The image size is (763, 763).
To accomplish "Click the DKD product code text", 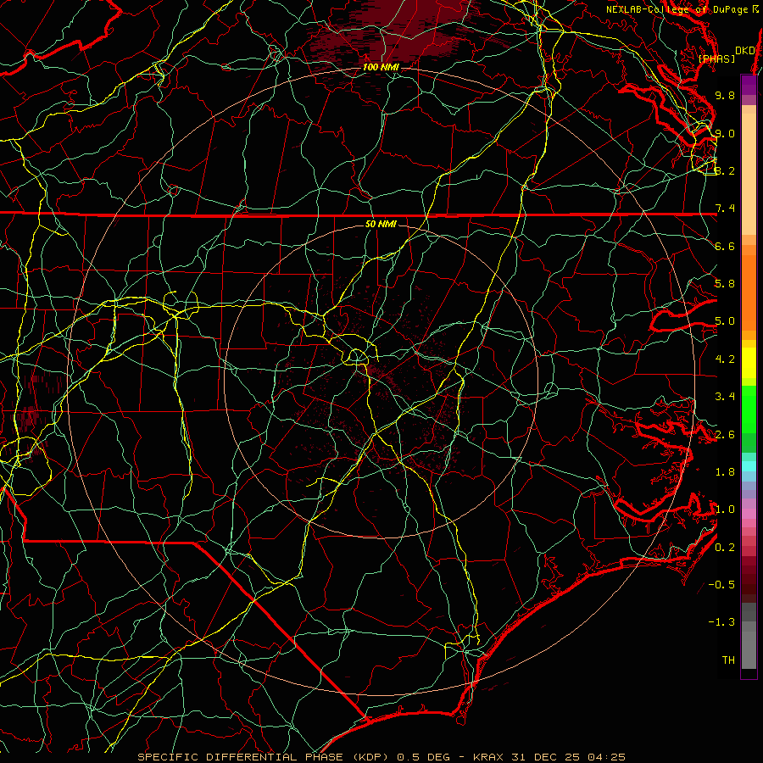I will (745, 51).
